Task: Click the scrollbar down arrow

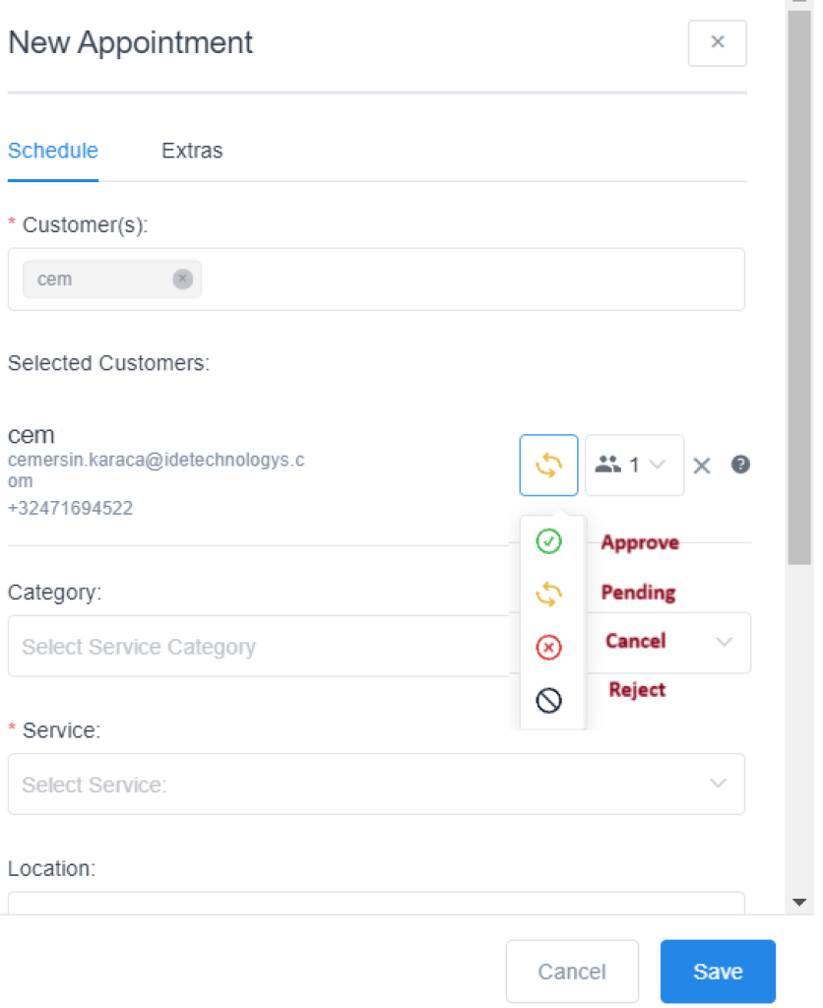Action: click(x=798, y=902)
